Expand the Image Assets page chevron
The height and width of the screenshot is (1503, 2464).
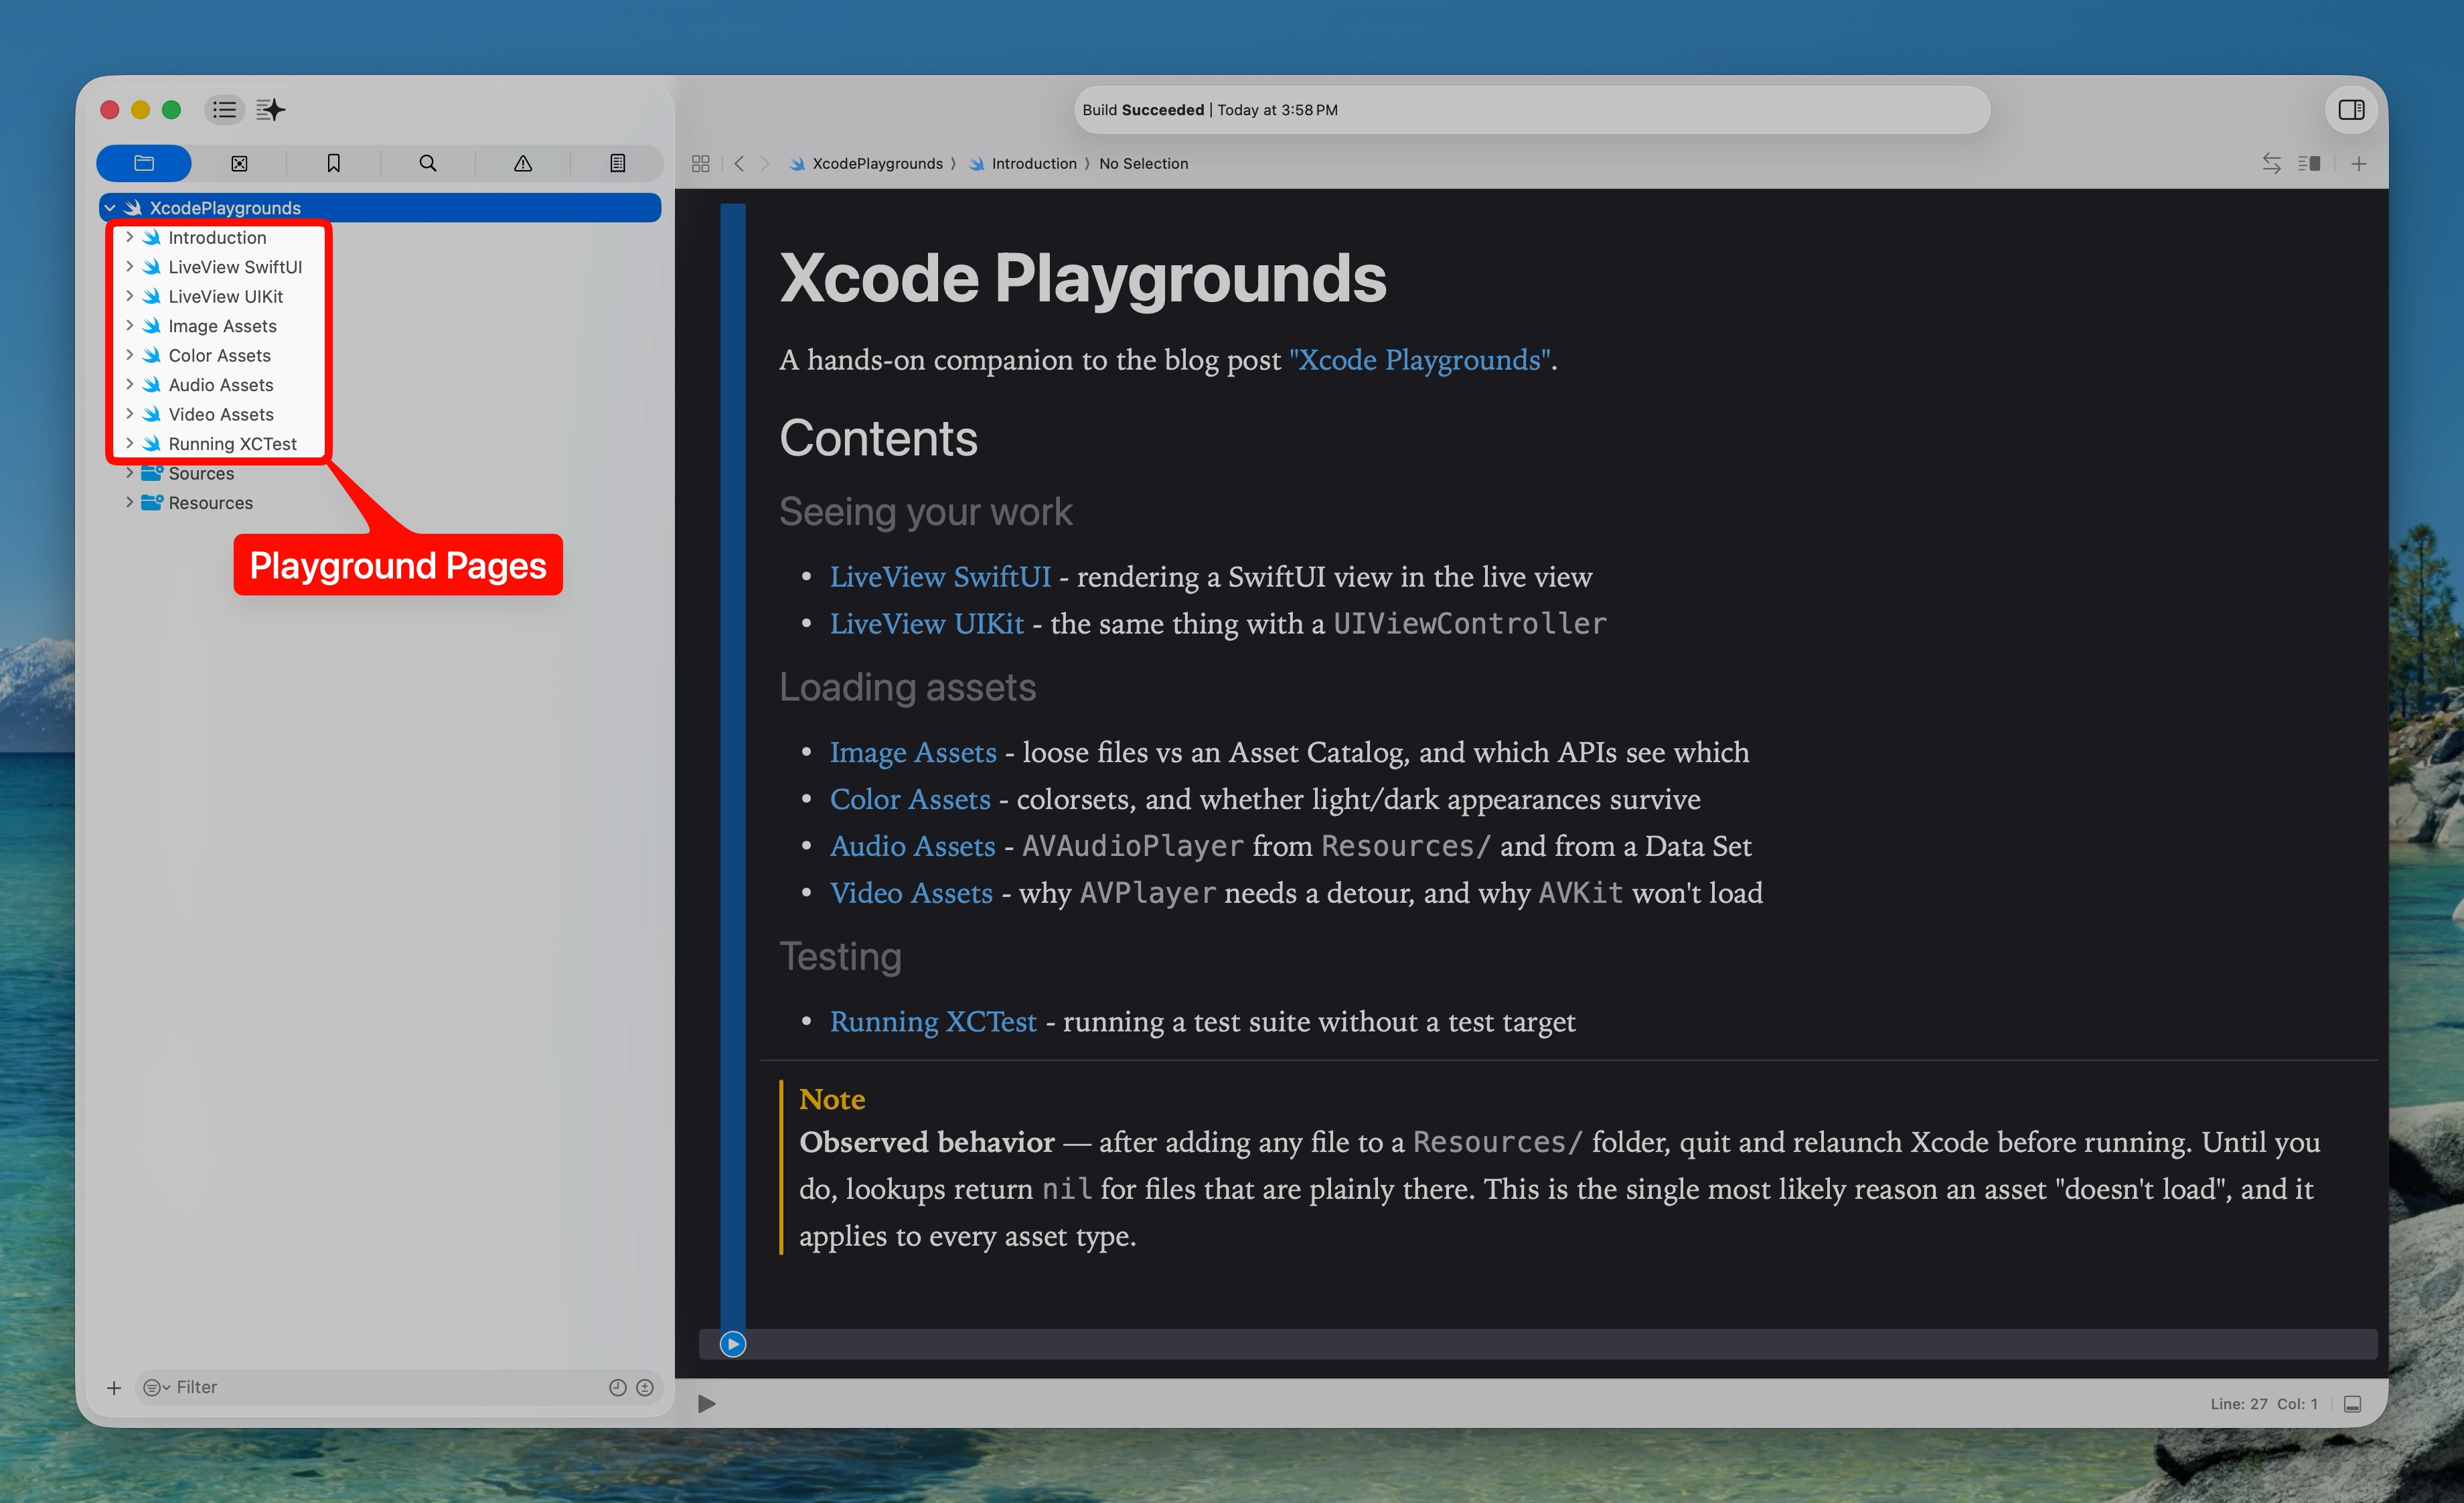pos(129,326)
